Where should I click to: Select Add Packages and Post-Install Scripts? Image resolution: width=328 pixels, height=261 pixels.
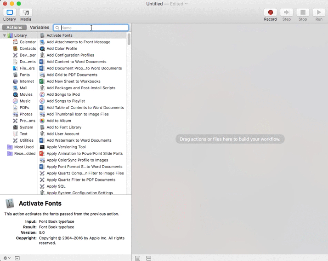83,88
